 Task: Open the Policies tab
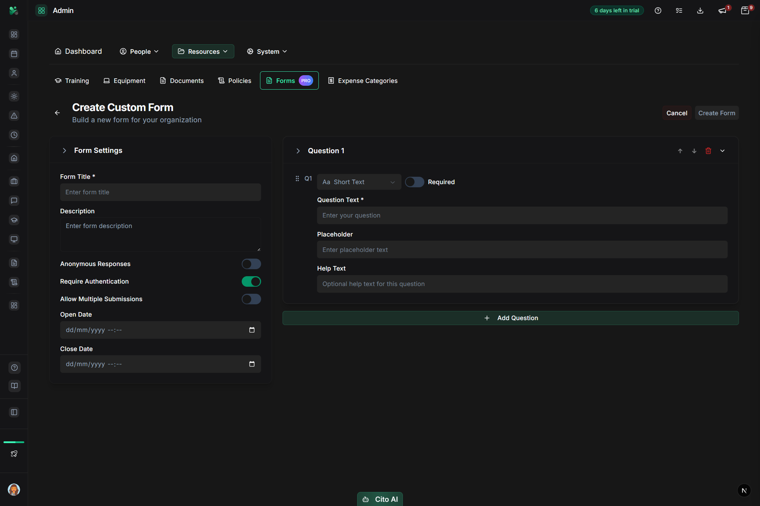coord(234,80)
